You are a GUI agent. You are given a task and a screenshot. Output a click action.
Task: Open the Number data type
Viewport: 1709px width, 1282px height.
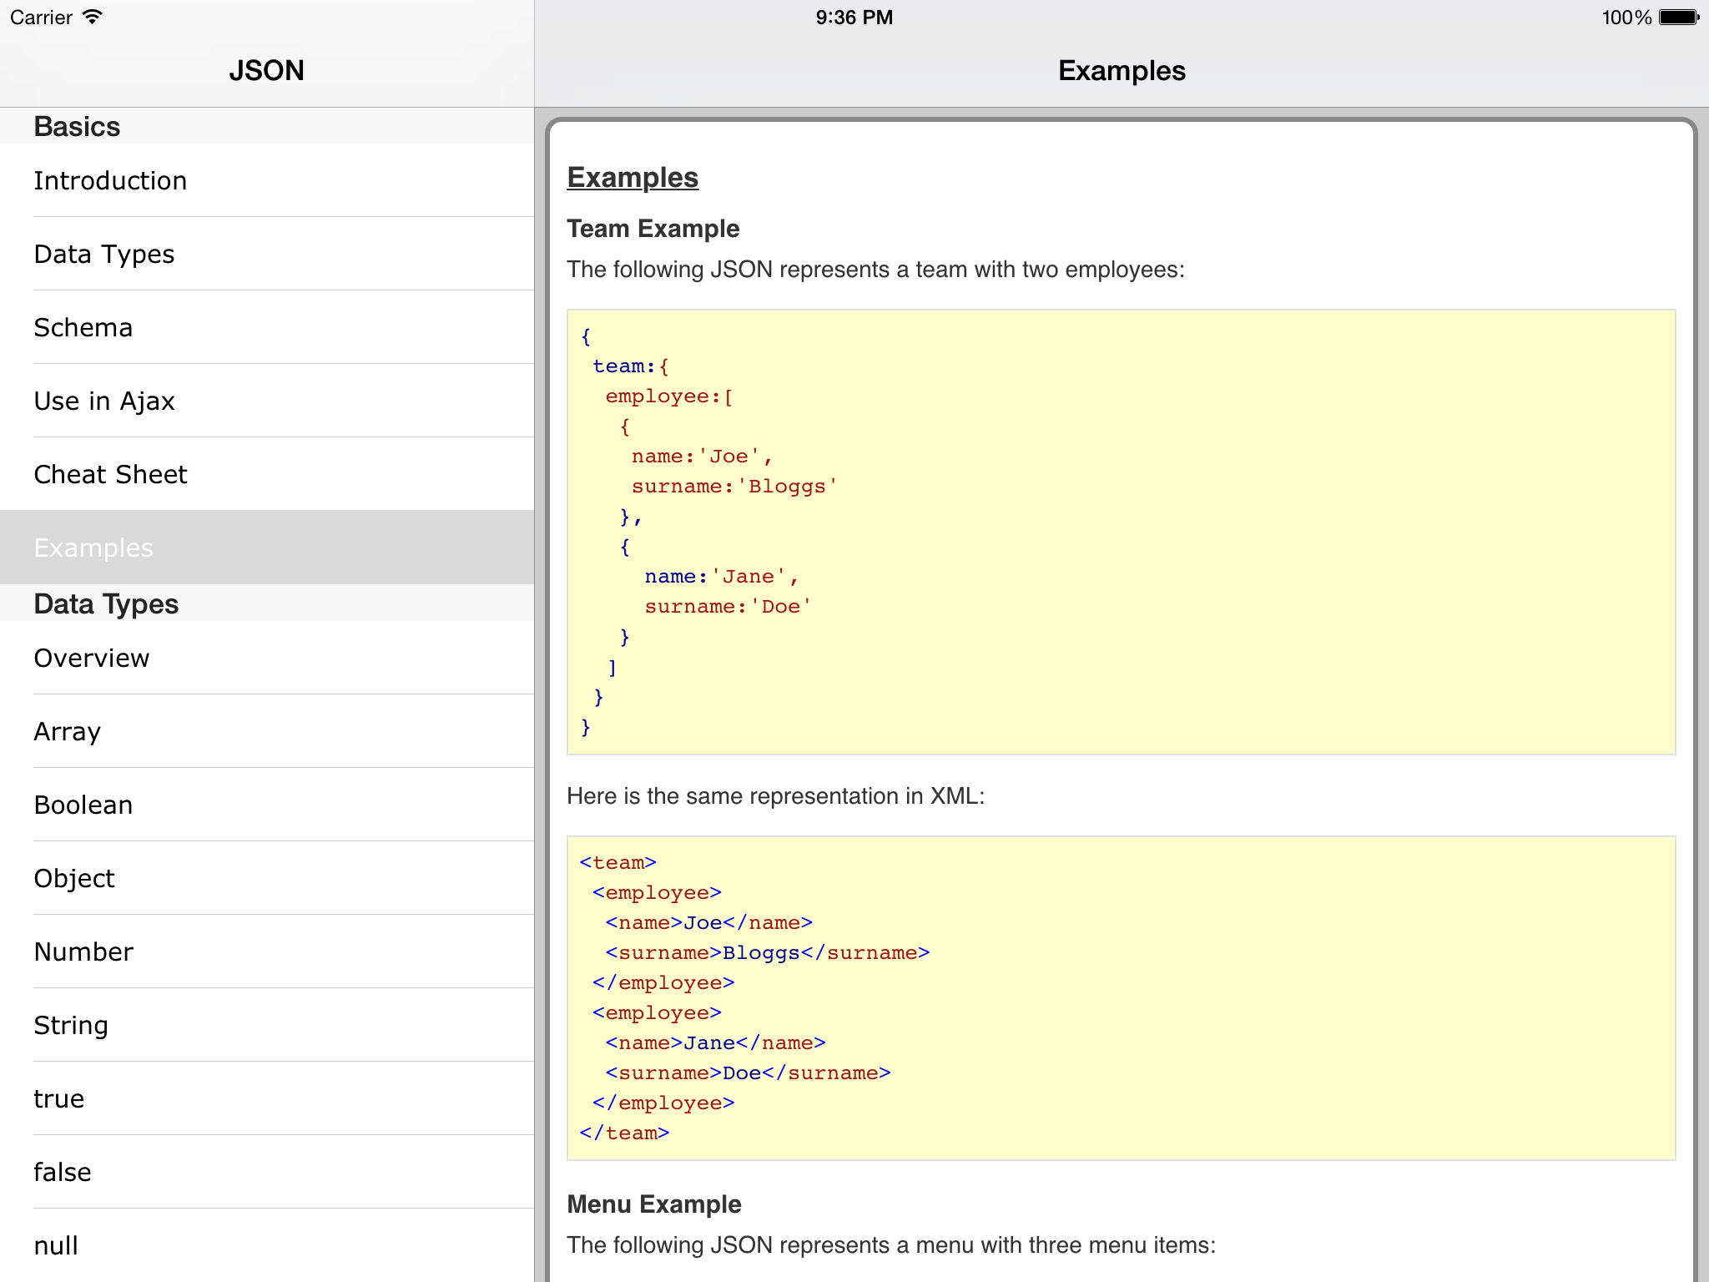coord(83,951)
